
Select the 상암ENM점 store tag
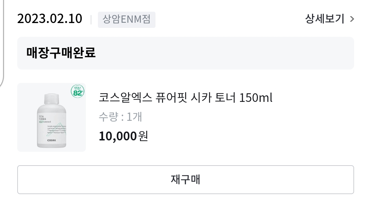[127, 19]
